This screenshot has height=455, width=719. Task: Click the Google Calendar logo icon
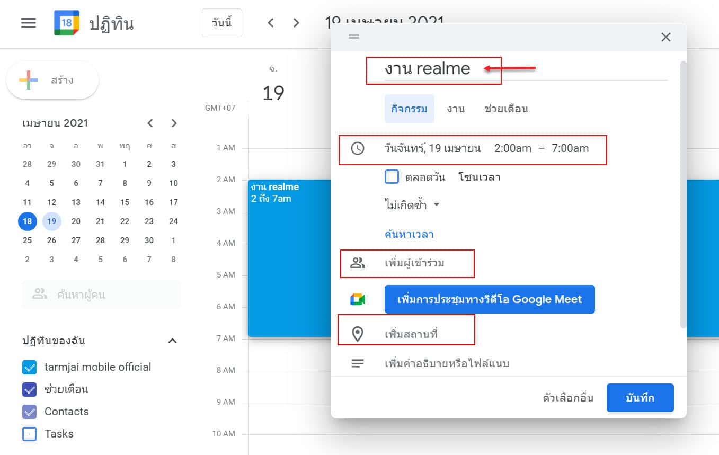[x=67, y=23]
